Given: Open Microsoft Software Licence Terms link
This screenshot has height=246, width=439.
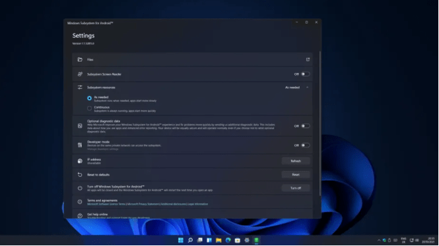Looking at the screenshot, I should coord(106,204).
